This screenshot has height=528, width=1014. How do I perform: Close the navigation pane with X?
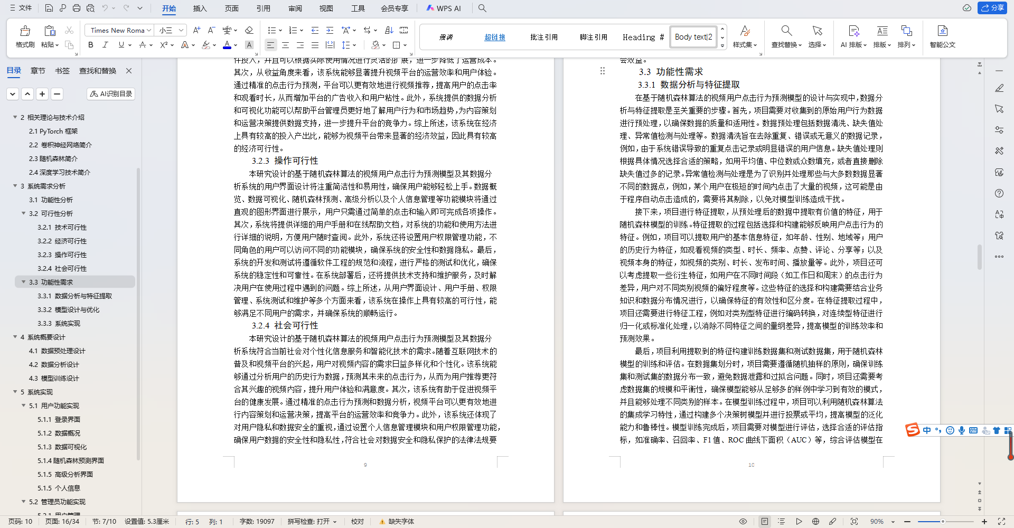(x=129, y=71)
